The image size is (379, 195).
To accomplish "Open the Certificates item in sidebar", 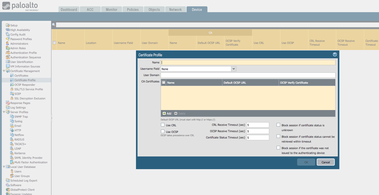I will click(21, 76).
